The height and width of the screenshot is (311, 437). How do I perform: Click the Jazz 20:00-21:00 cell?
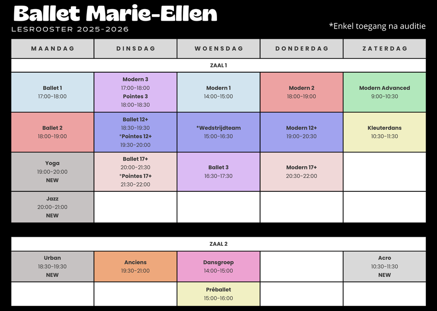52,207
